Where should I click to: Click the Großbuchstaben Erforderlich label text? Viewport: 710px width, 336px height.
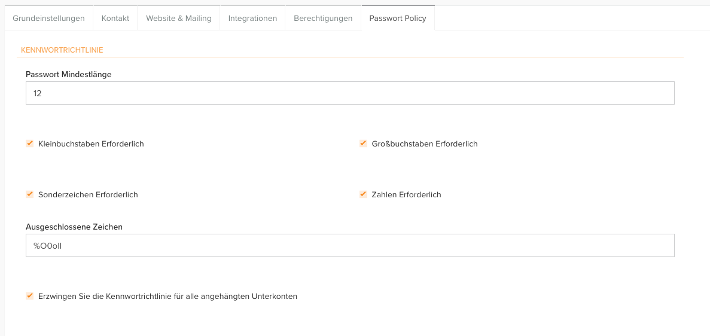pyautogui.click(x=425, y=144)
